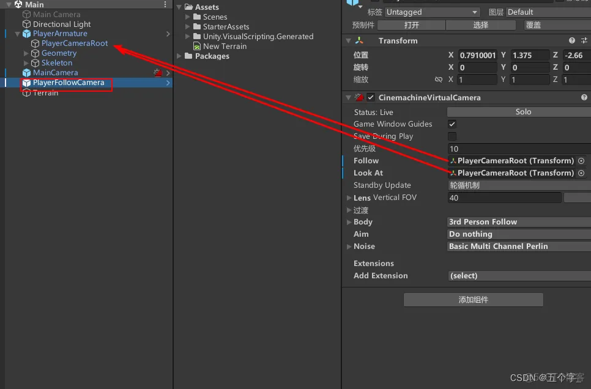Click the prefab 覆盖 (Overrides) button
591x389 pixels.
coord(557,25)
